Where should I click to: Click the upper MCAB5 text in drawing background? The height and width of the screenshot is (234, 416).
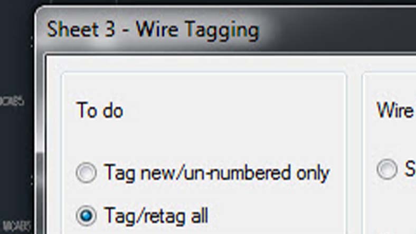click(x=12, y=101)
